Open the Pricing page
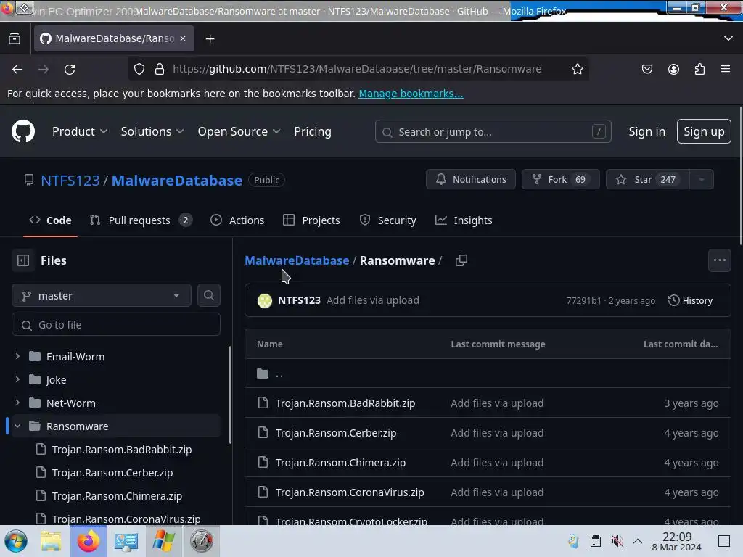Image resolution: width=743 pixels, height=557 pixels. click(312, 131)
